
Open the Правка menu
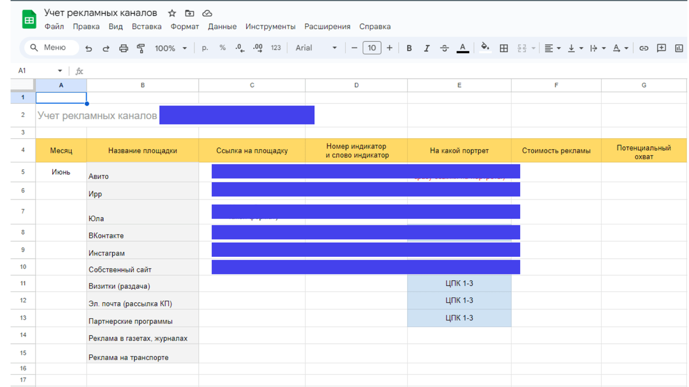86,26
